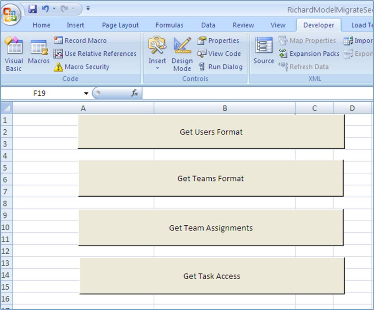This screenshot has height=310, width=374.
Task: Click the Insert Function fx icon
Action: [135, 93]
